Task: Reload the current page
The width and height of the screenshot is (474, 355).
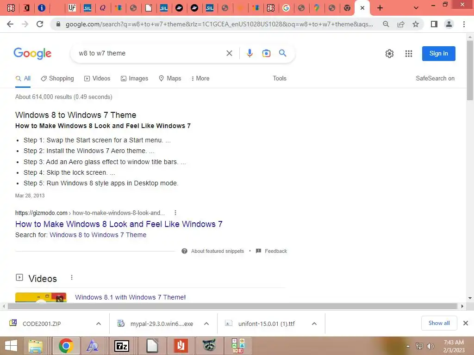Action: tap(40, 24)
